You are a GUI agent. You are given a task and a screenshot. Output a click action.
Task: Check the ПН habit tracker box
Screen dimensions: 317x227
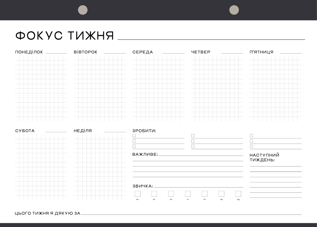pos(137,194)
